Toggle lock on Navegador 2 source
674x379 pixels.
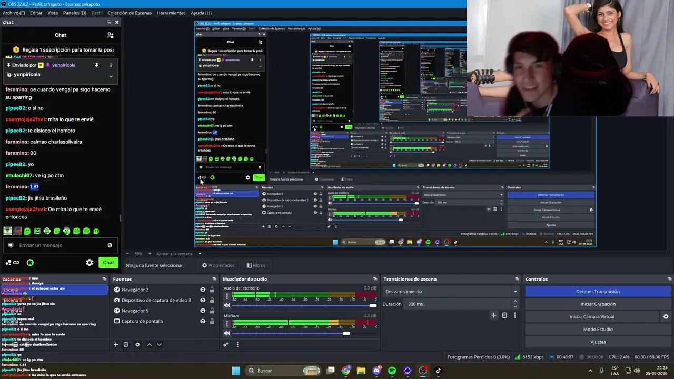pos(212,290)
